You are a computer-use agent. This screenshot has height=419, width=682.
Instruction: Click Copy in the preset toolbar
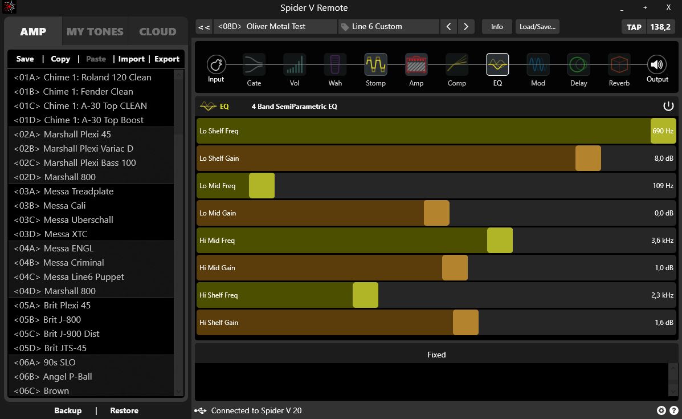tap(60, 59)
